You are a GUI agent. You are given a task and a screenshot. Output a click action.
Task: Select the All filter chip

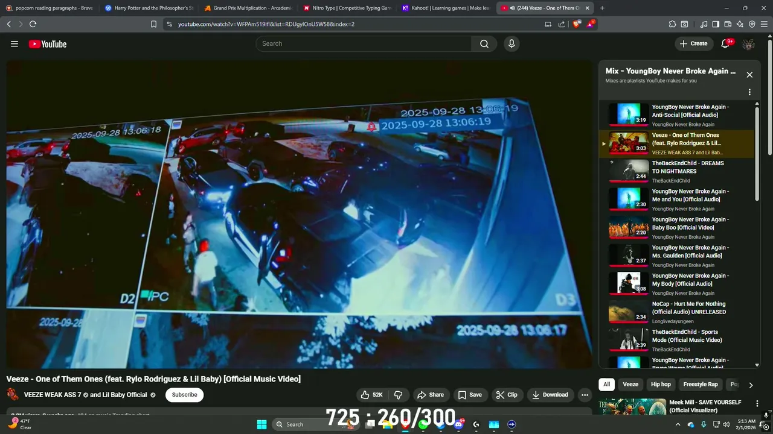pos(606,385)
